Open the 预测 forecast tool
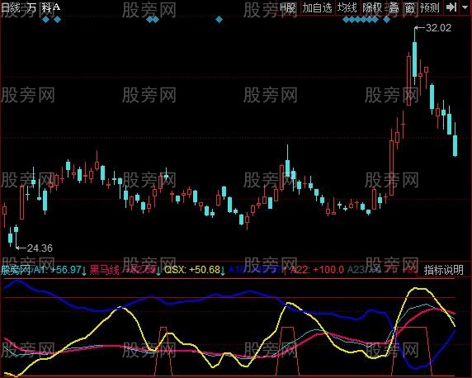The width and height of the screenshot is (472, 378). coord(430,7)
